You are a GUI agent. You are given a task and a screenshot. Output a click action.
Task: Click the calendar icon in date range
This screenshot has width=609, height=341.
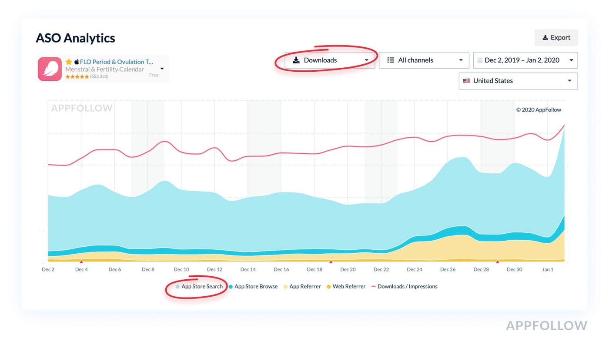pos(480,60)
